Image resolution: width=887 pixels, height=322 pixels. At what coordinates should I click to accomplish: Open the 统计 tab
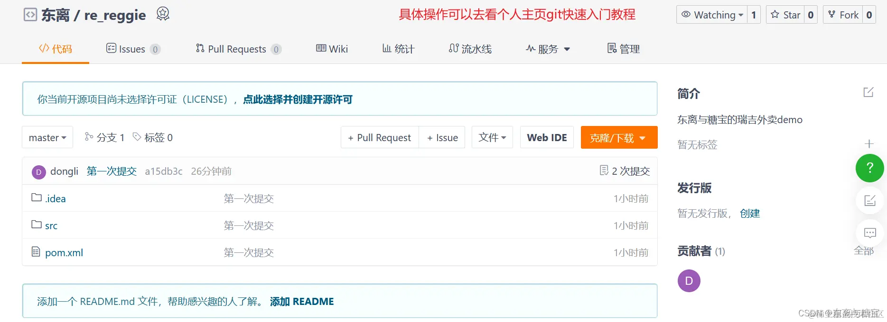point(398,49)
